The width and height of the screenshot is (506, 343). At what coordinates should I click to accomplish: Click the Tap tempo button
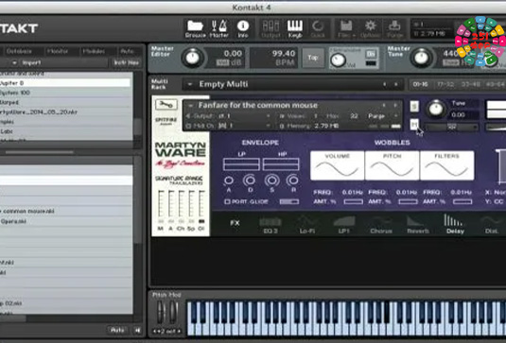(x=313, y=58)
